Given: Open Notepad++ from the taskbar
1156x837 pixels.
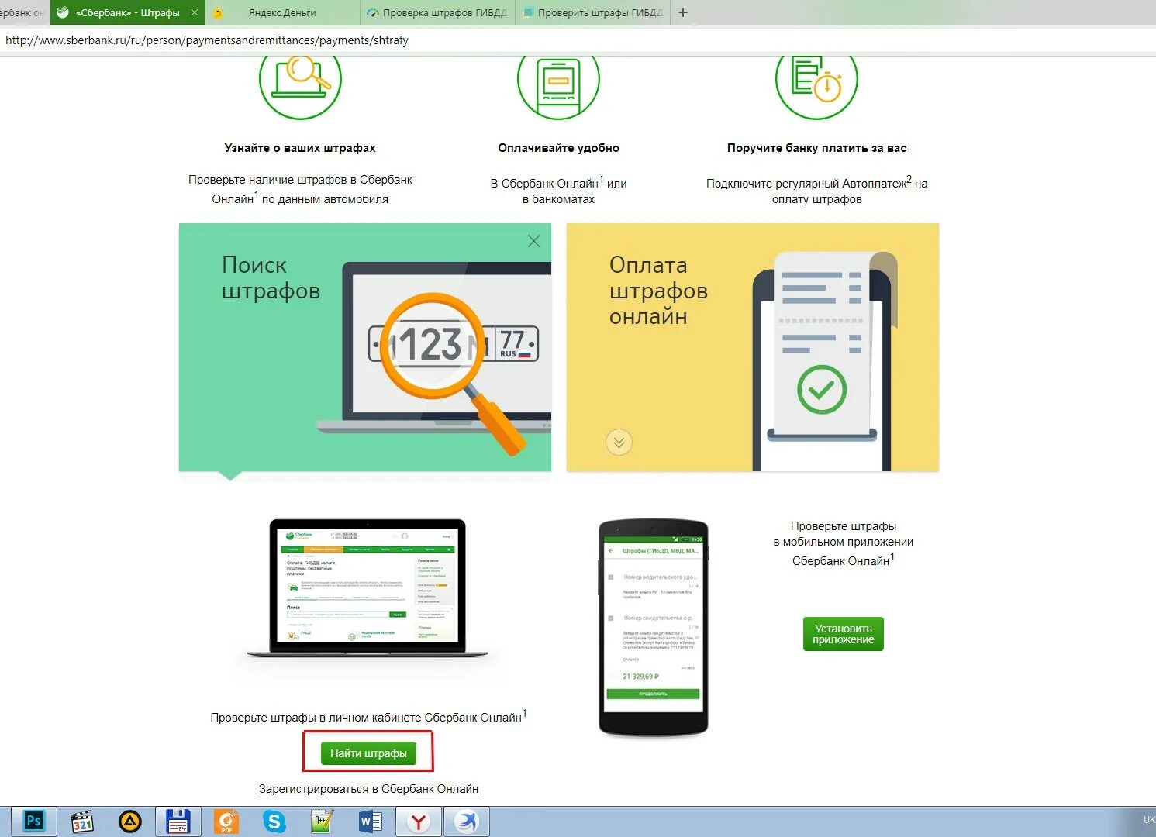Looking at the screenshot, I should click(323, 821).
